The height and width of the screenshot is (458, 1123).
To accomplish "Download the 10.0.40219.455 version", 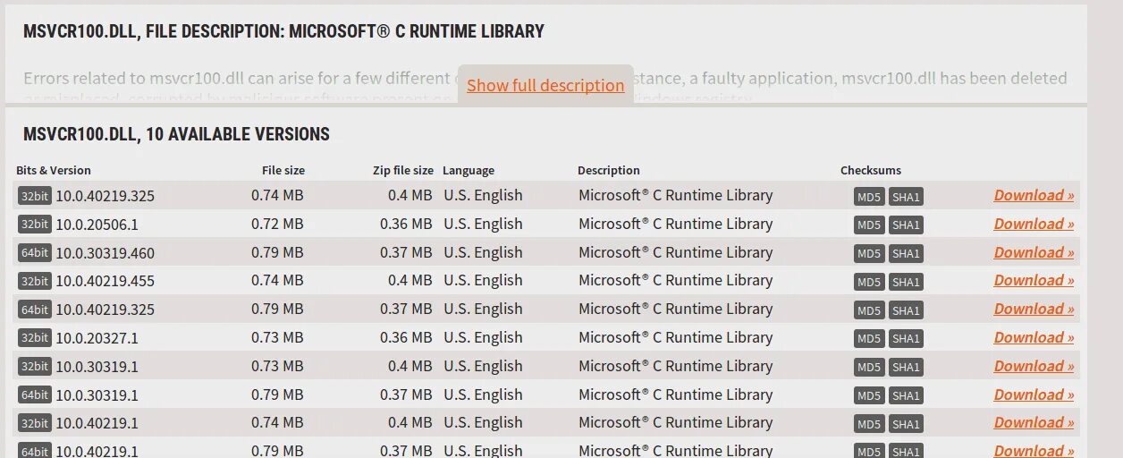I will pyautogui.click(x=1034, y=280).
